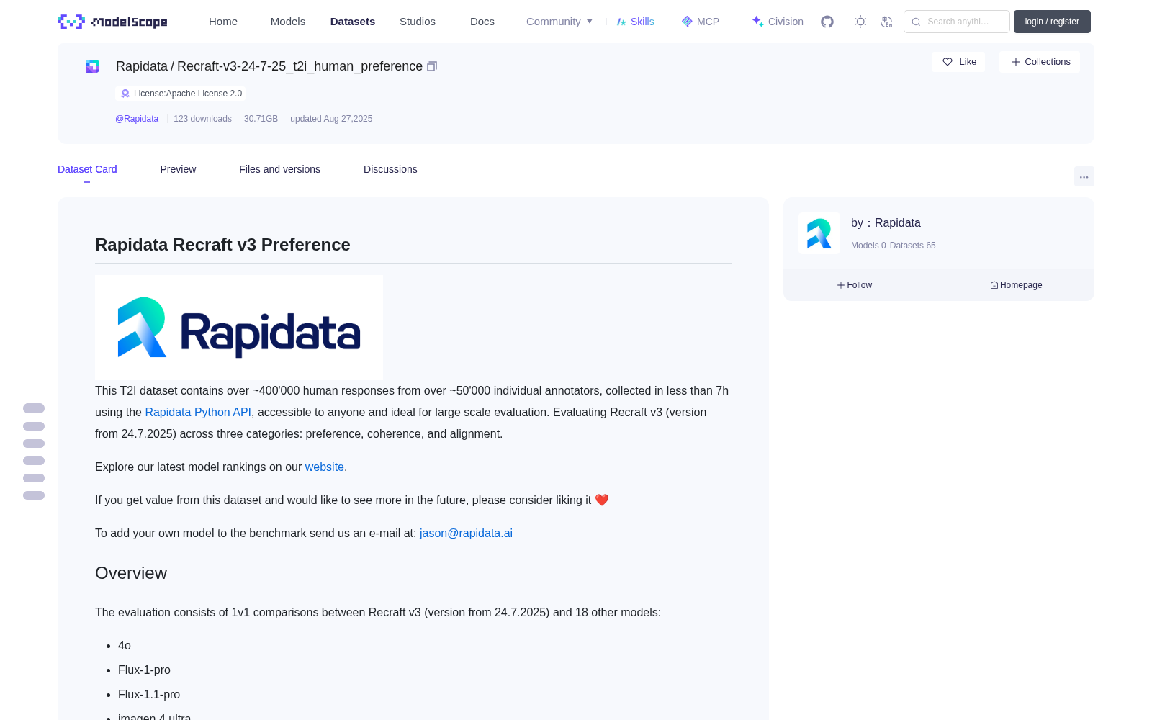Click the Rapidata organization name in header
This screenshot has height=720, width=1152.
coord(142,66)
